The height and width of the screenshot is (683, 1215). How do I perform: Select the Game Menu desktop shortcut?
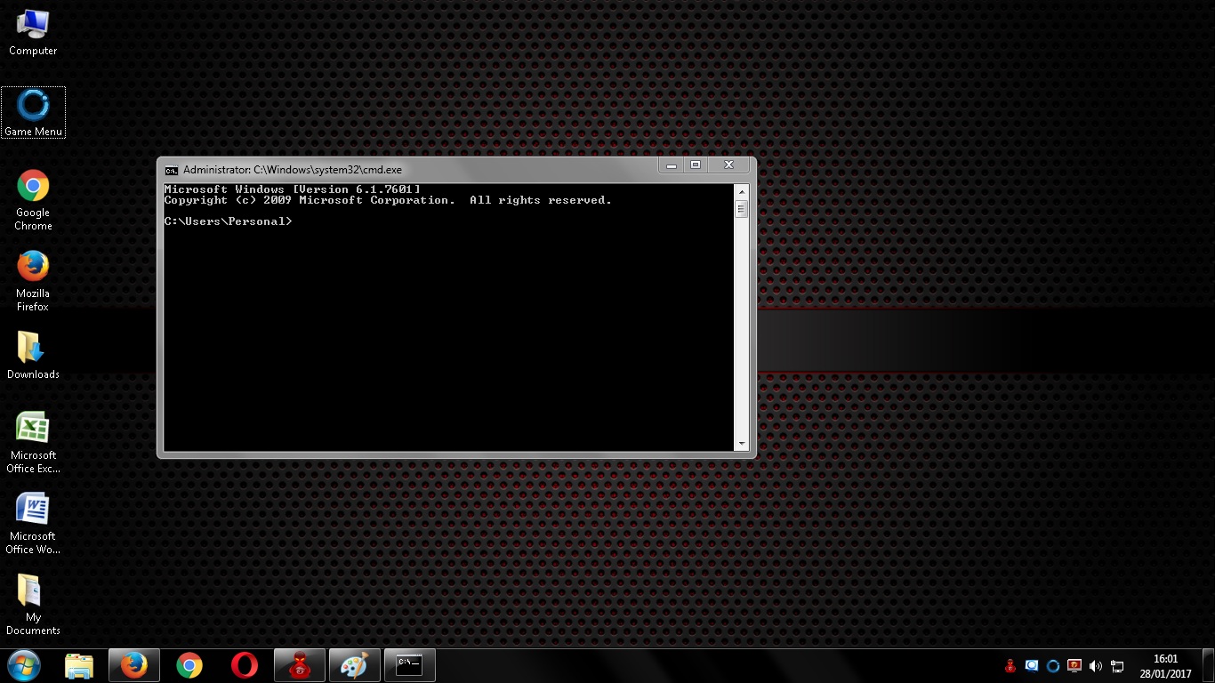click(33, 113)
